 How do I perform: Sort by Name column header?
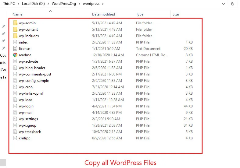pos(17,14)
